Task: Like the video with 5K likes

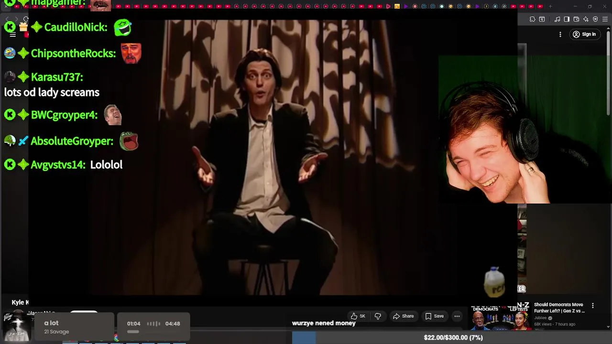Action: [x=358, y=316]
